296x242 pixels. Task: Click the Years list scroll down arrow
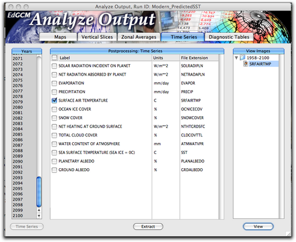[39, 215]
